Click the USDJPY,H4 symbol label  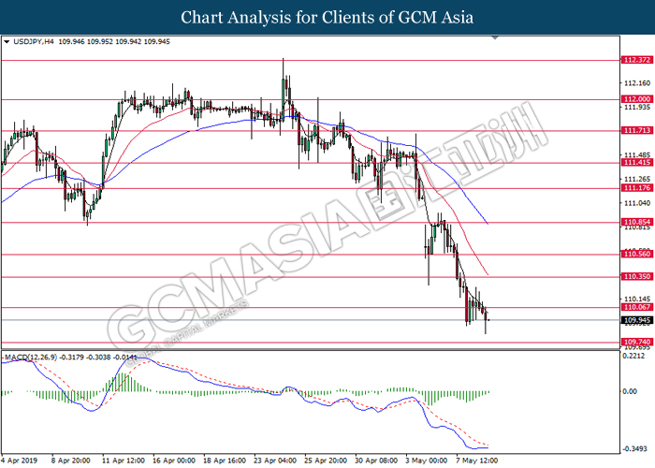pos(34,42)
